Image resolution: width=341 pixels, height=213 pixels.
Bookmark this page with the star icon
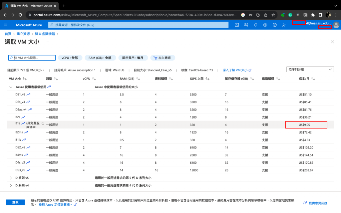(x=273, y=15)
